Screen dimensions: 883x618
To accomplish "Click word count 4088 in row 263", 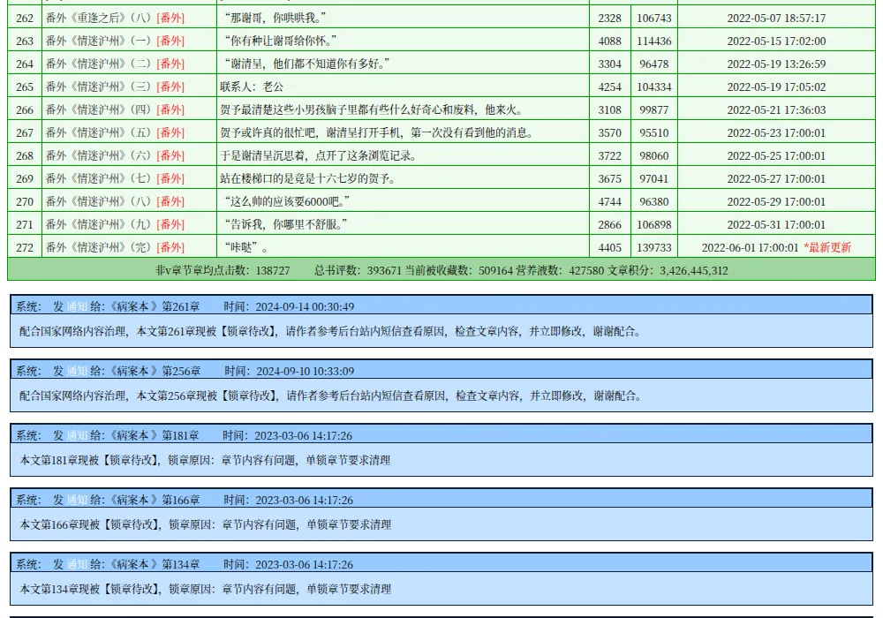I will click(610, 41).
